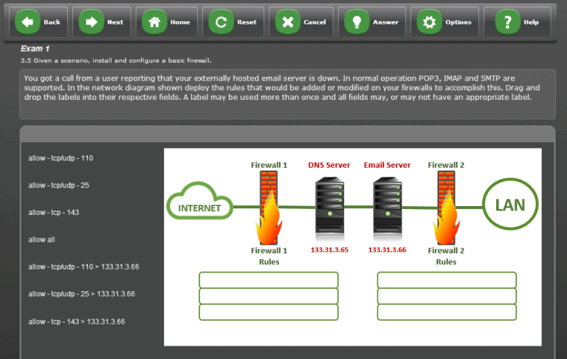
Task: Click first Firewall 2 Rules field
Action: point(447,280)
